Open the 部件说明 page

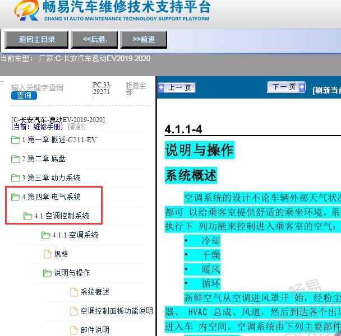coord(95,330)
